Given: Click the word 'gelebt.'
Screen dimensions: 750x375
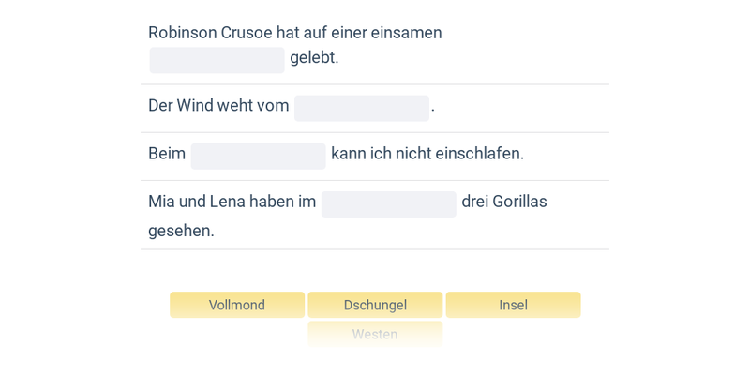Looking at the screenshot, I should coord(314,57).
